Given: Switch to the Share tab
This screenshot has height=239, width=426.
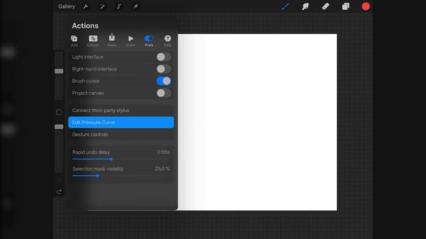Looking at the screenshot, I should tap(112, 40).
